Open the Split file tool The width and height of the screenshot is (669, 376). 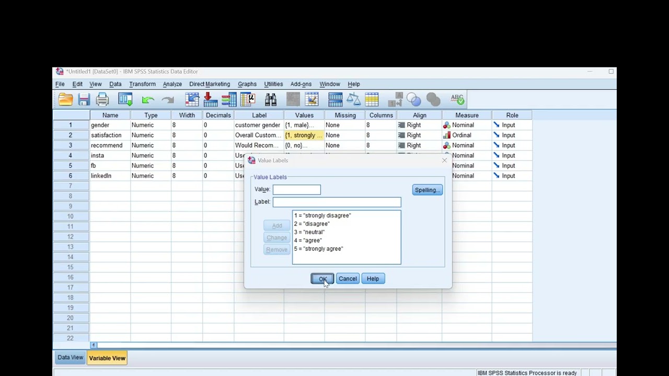tap(336, 99)
